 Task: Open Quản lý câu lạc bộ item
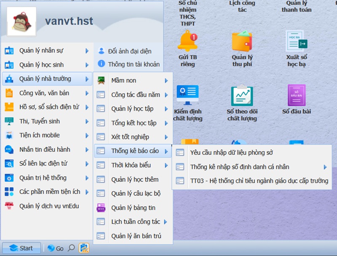pyautogui.click(x=133, y=194)
